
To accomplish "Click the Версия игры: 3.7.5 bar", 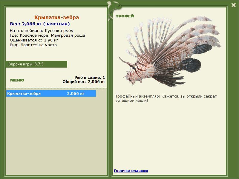I will coord(36,64).
